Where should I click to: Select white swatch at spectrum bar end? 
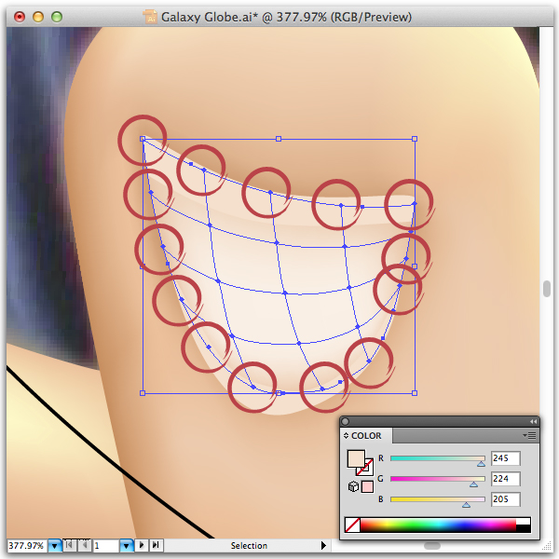(524, 521)
